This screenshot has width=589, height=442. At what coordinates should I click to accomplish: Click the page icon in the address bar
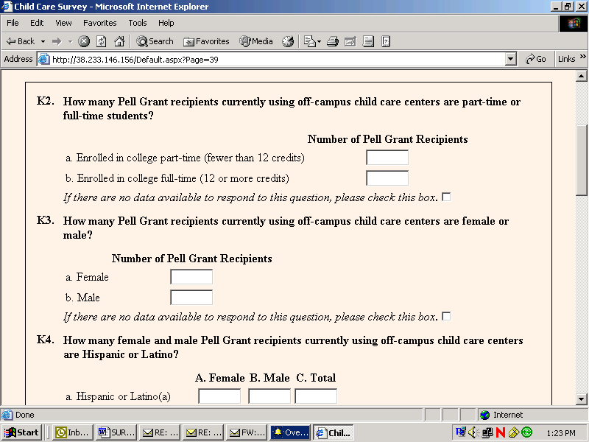(x=44, y=60)
